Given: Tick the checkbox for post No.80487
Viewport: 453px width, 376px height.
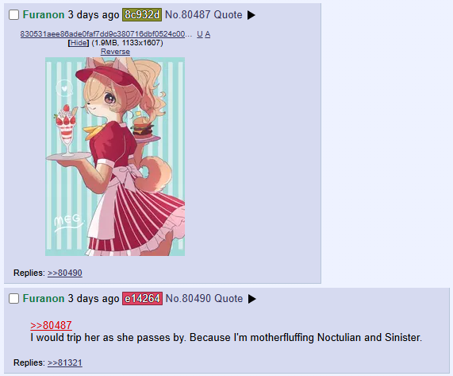Looking at the screenshot, I should point(13,15).
